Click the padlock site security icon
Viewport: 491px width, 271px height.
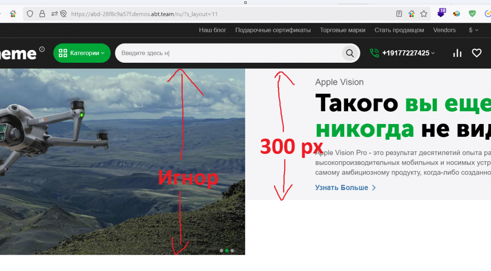pyautogui.click(x=42, y=14)
